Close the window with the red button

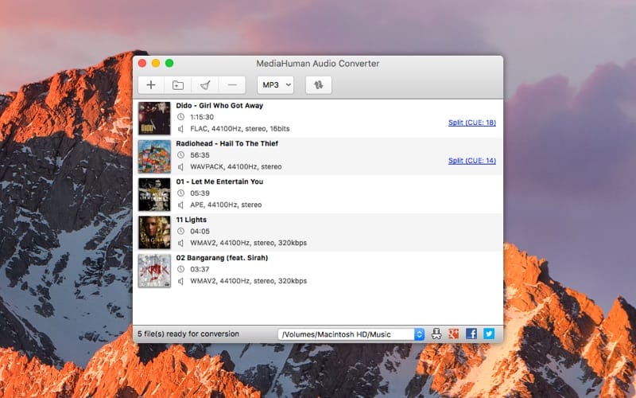point(142,64)
